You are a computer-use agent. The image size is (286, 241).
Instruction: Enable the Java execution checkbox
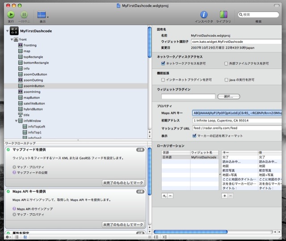226,80
